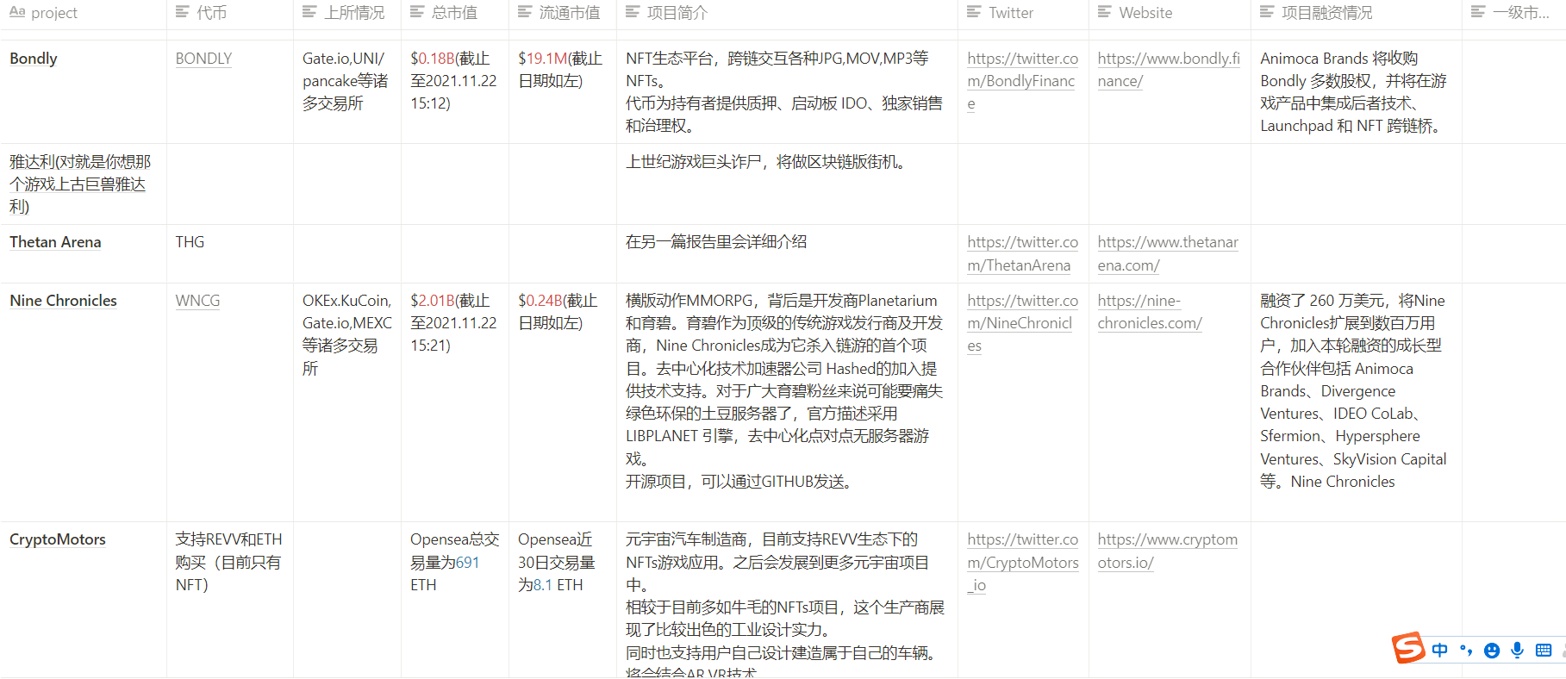Open the 代币 column header menu
1566x679 pixels.
point(230,13)
